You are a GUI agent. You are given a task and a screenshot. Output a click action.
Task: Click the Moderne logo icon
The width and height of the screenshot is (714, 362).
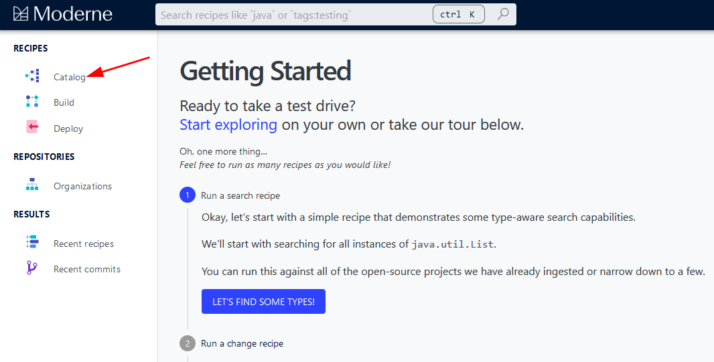21,14
